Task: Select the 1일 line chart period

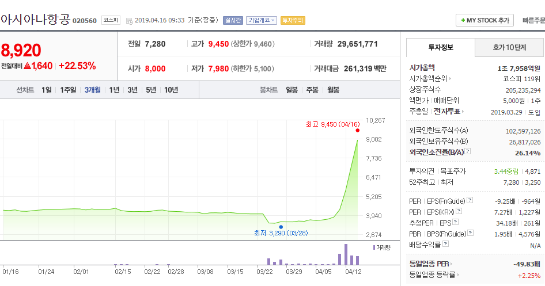Action: 47,90
